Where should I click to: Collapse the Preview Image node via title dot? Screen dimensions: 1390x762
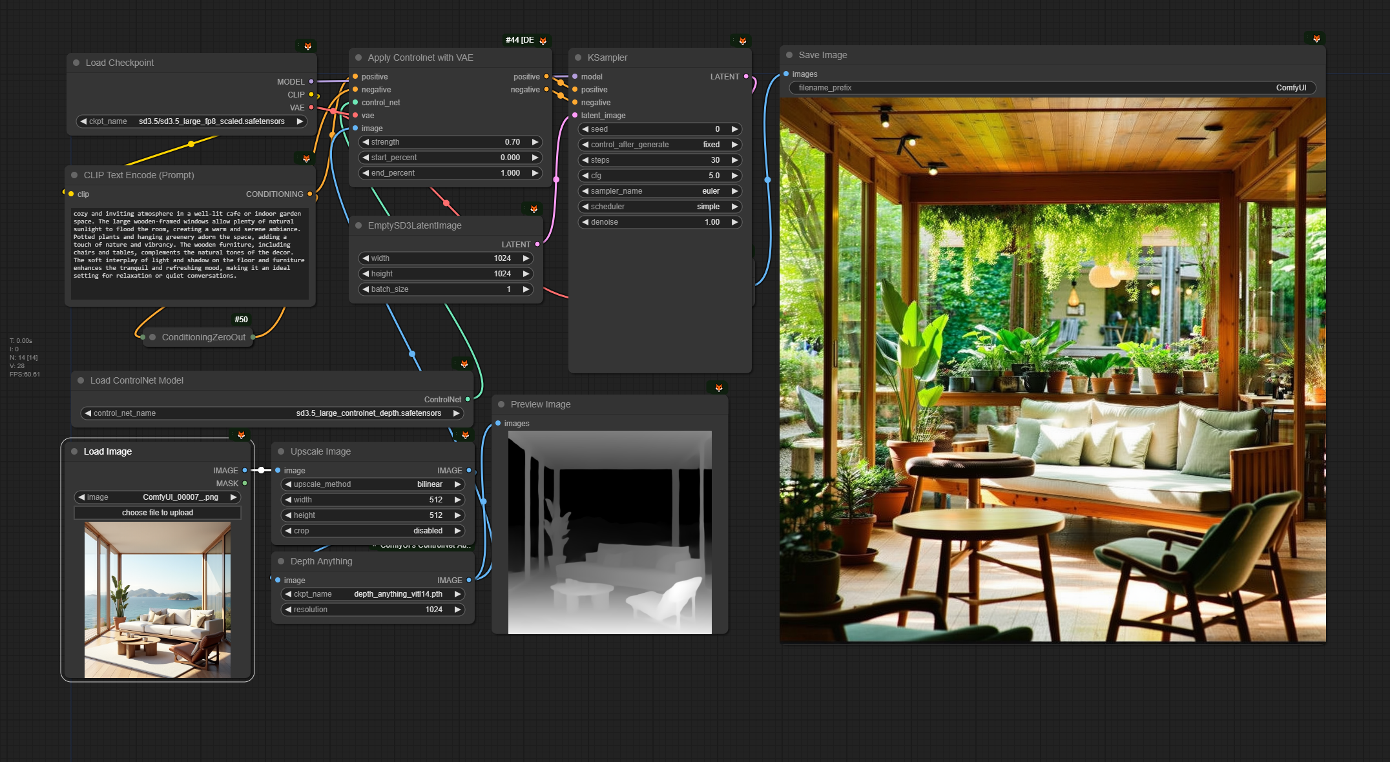(501, 404)
